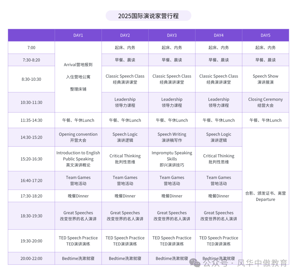Click Introduction to English Public Speaking cell
Image resolution: width=297 pixels, height=275 pixels.
click(78, 159)
